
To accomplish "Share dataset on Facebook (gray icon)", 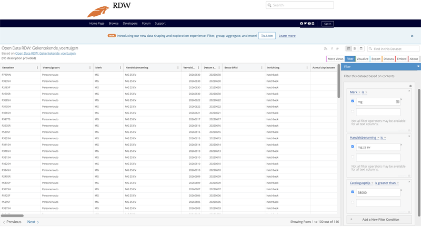I will click(332, 48).
